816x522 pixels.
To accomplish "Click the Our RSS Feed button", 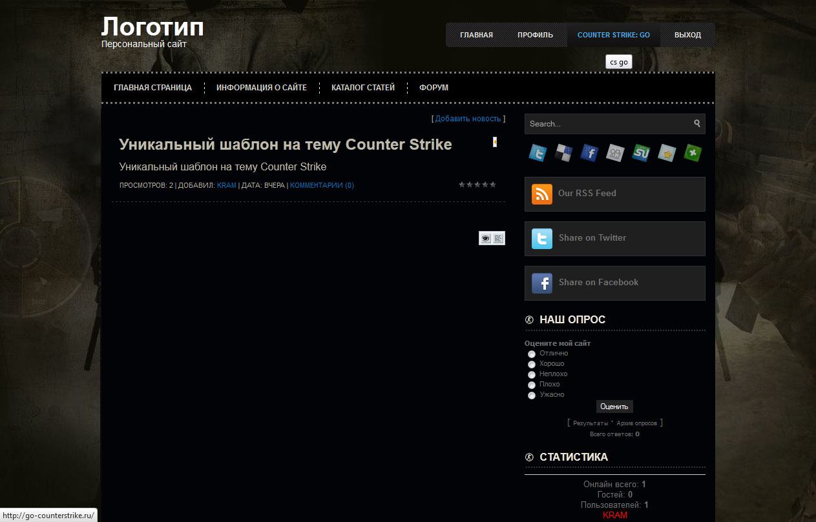I will coord(615,194).
